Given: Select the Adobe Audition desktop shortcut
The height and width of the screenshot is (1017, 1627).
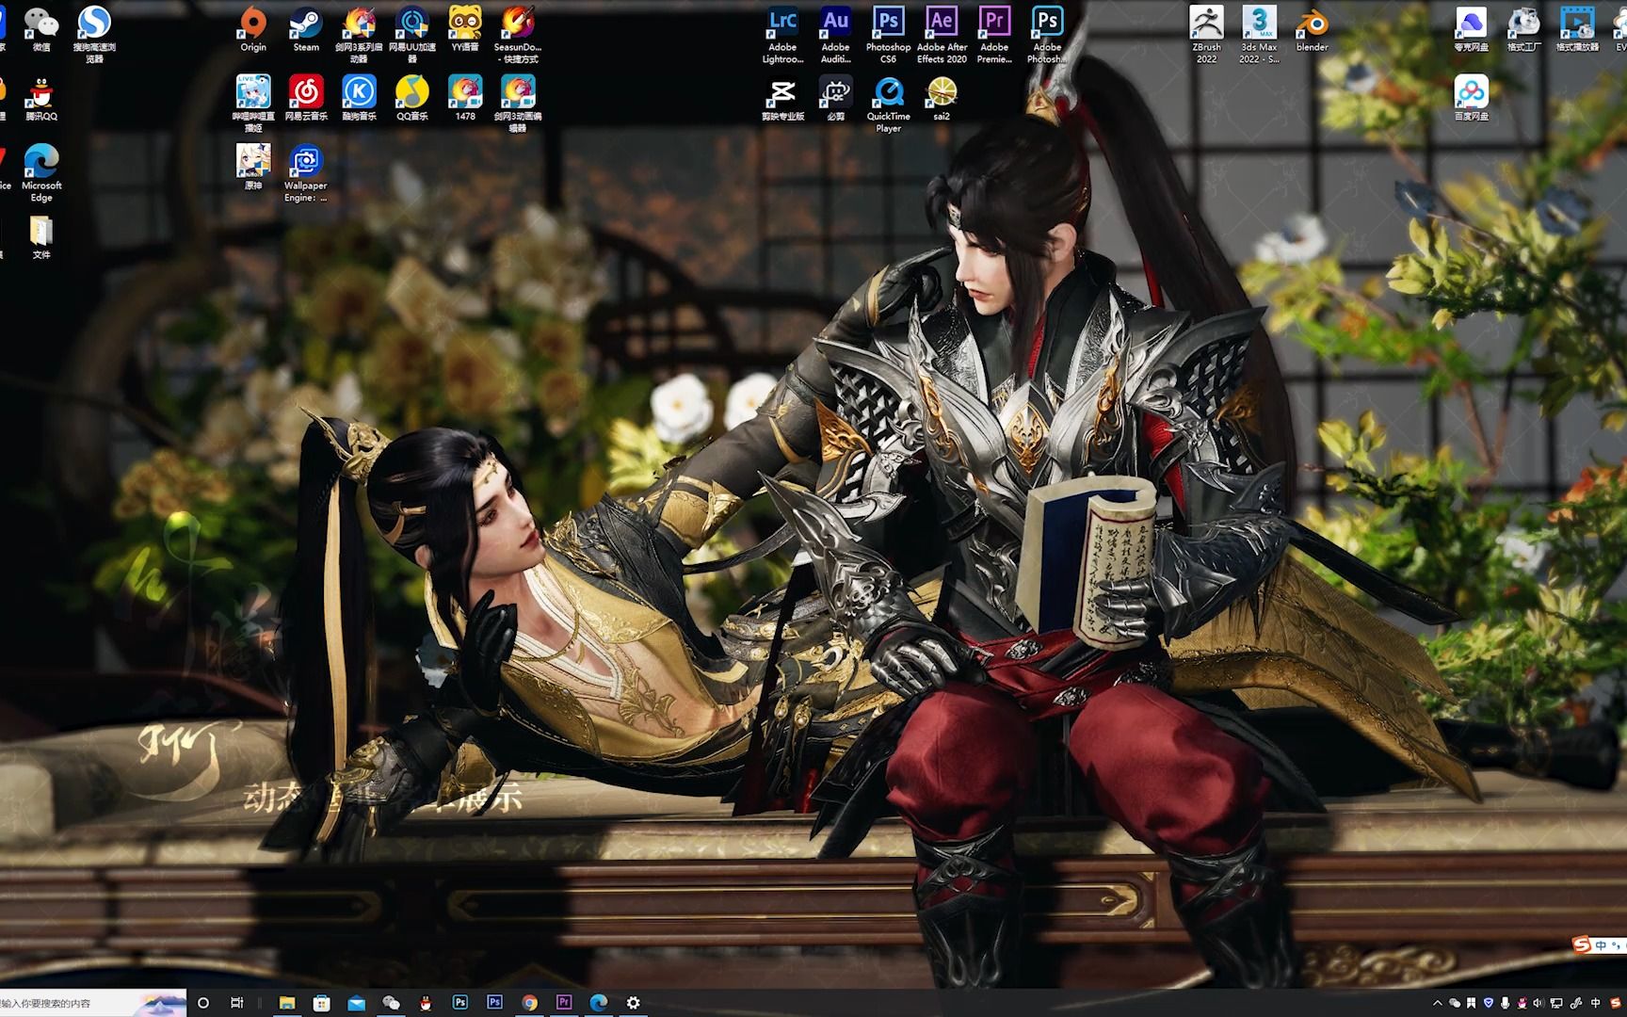Looking at the screenshot, I should (835, 34).
